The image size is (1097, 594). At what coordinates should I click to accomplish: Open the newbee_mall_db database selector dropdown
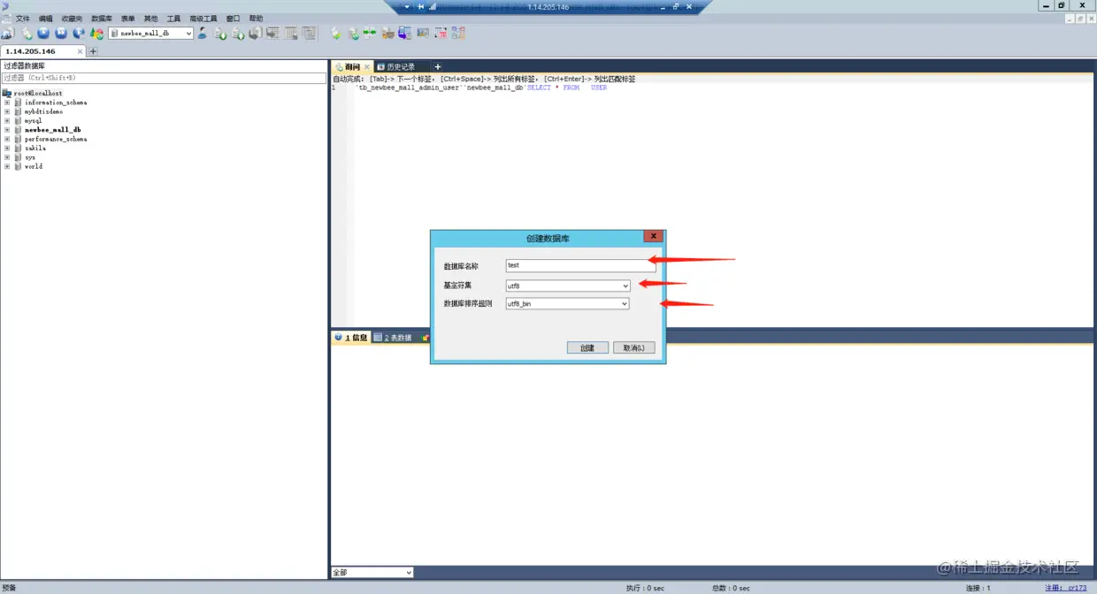coord(150,33)
